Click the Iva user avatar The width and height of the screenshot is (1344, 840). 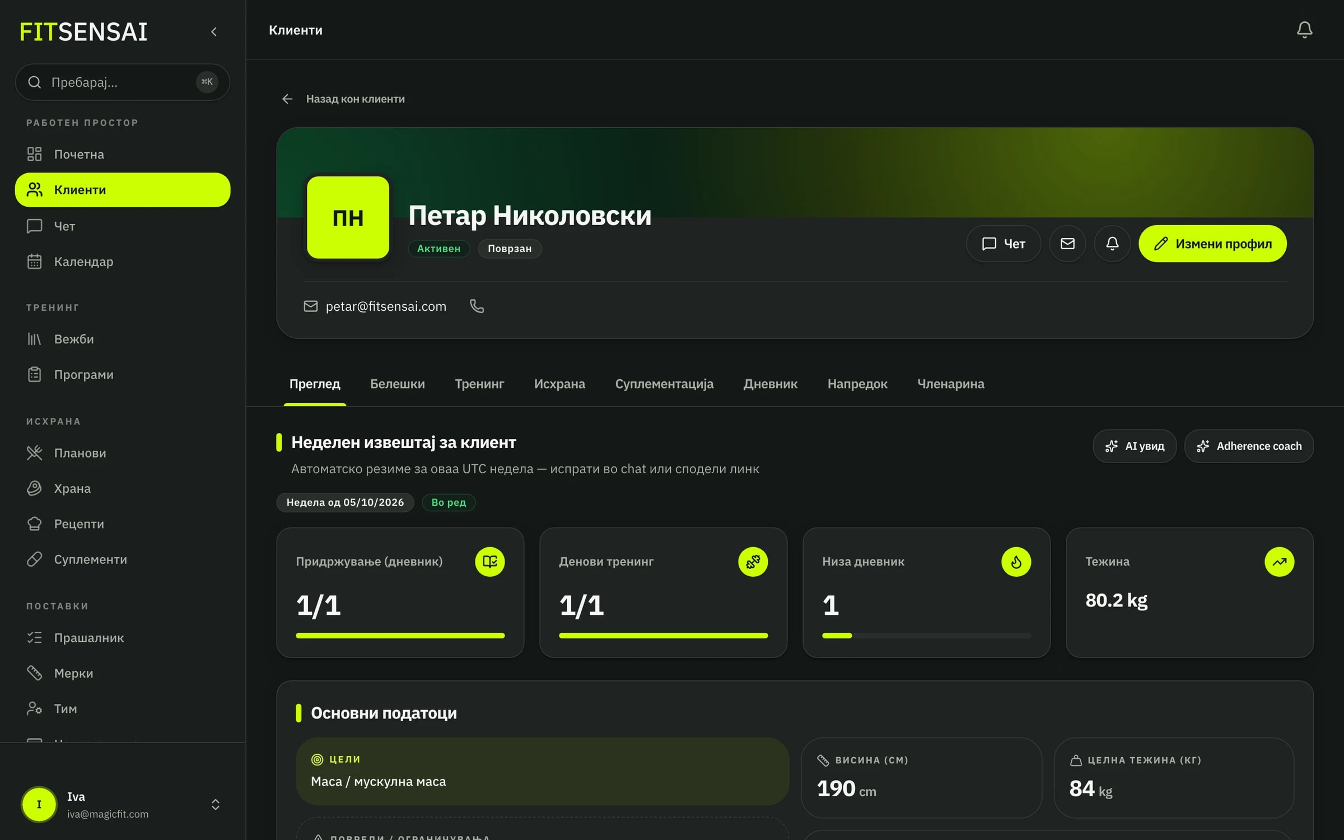tap(39, 805)
